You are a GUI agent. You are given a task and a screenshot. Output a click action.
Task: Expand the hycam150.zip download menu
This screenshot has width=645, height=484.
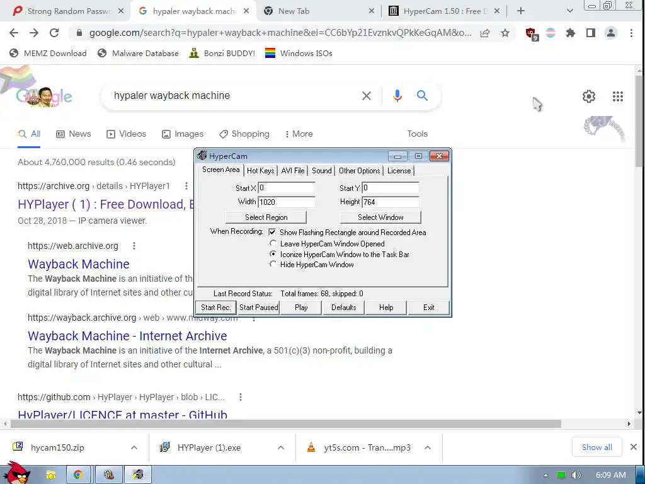134,447
